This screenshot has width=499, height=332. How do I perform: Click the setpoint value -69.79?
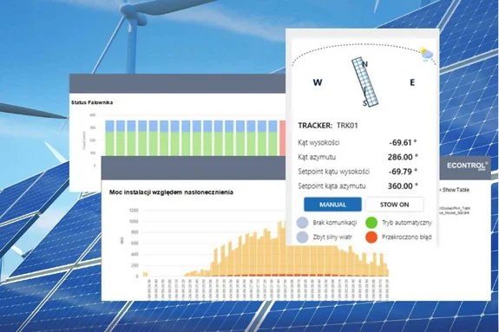[403, 172]
